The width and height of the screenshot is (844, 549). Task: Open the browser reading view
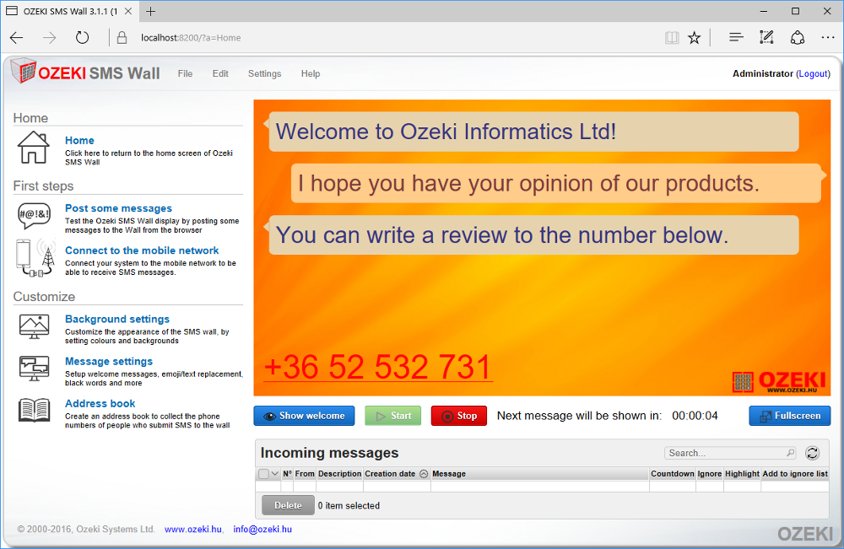pos(672,38)
